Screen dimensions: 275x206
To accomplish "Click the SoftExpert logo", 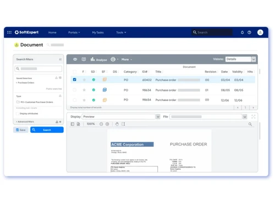I will point(27,32).
